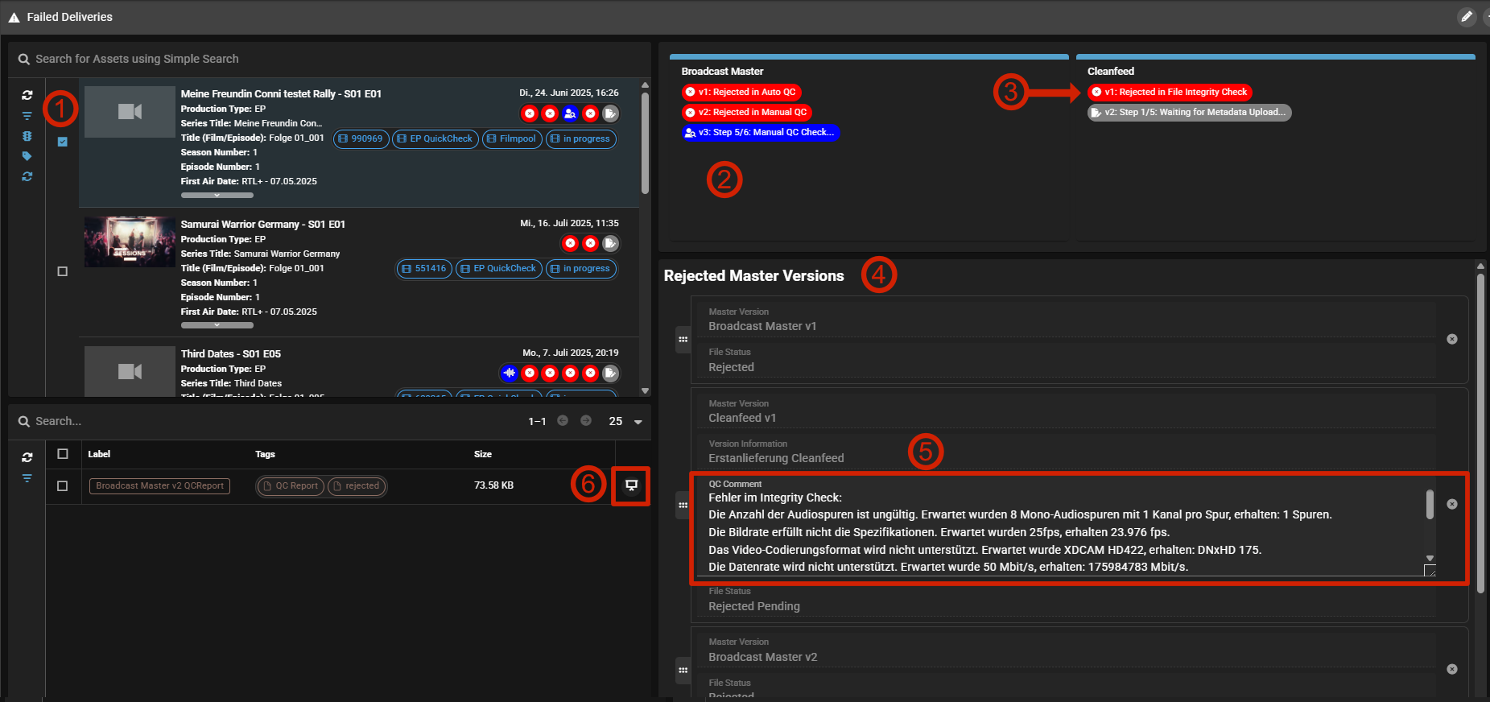Click the tag icon in asset sidebar

point(27,156)
